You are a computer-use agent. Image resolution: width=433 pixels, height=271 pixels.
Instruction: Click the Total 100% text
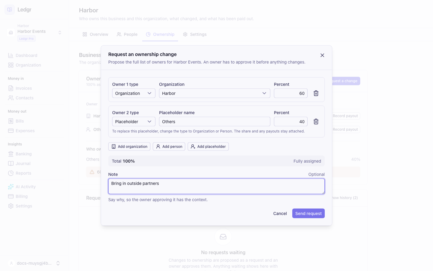[x=123, y=161]
